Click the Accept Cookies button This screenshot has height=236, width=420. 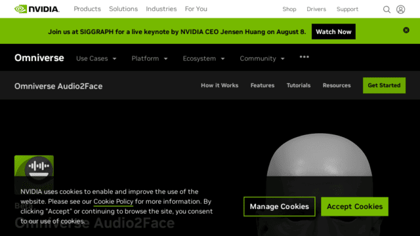click(x=354, y=206)
